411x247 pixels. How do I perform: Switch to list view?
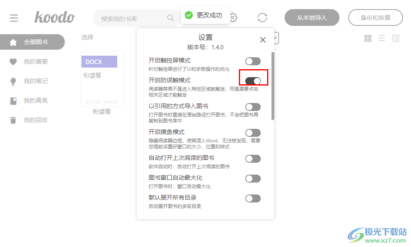click(x=382, y=39)
